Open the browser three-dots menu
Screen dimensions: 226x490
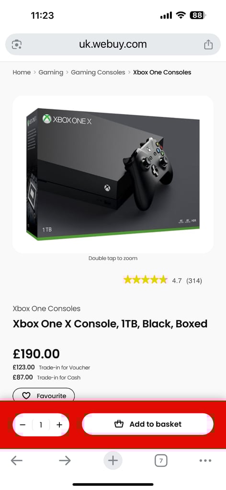205,460
